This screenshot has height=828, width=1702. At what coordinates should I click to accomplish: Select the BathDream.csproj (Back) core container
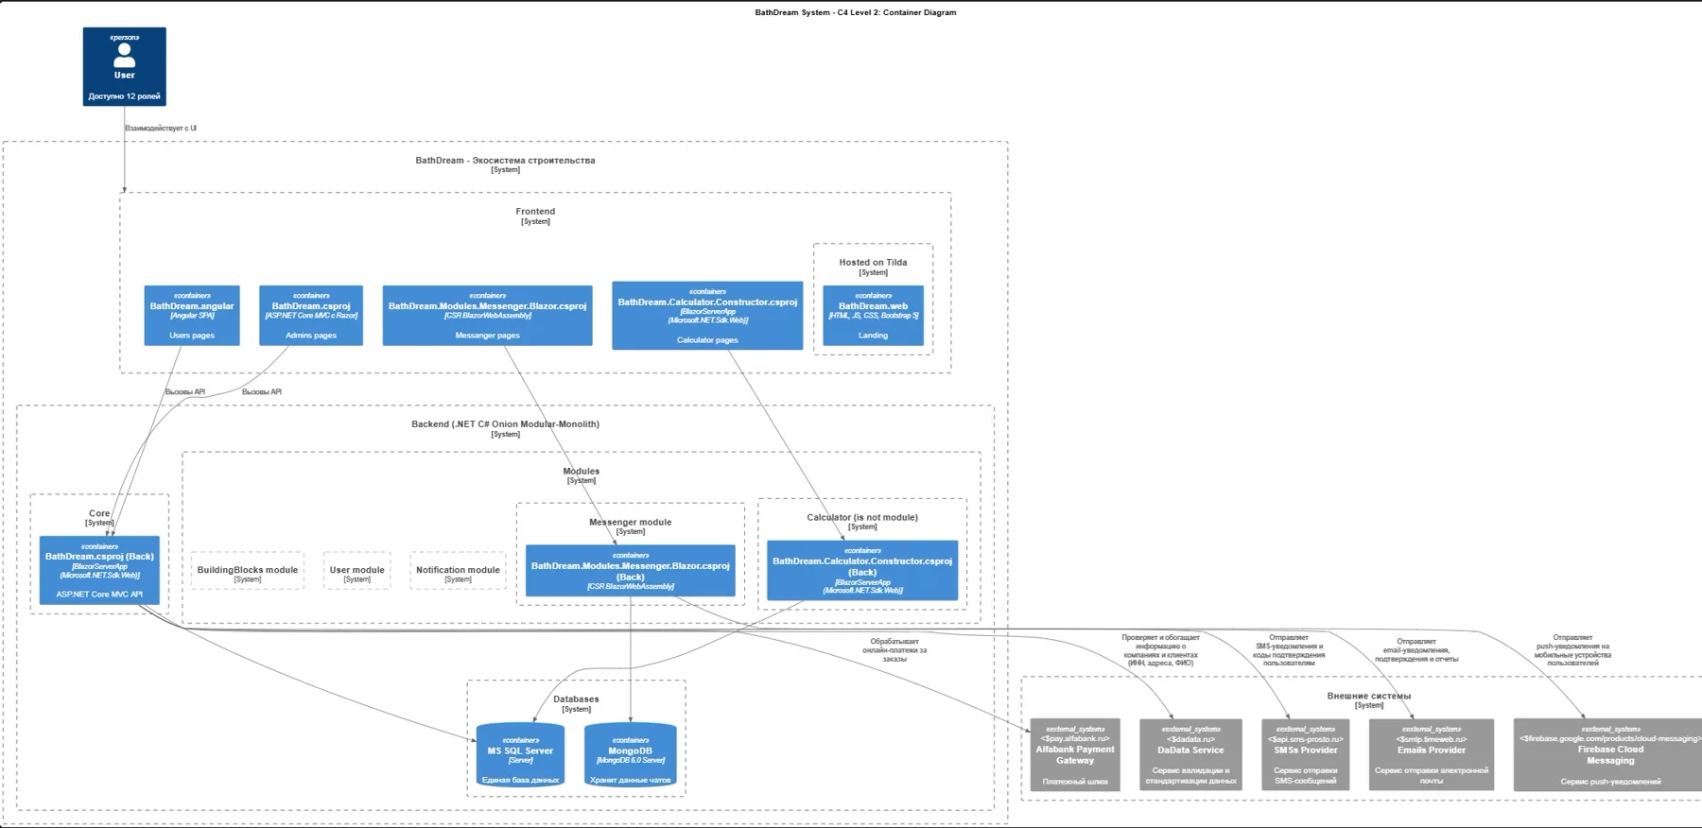click(x=99, y=571)
